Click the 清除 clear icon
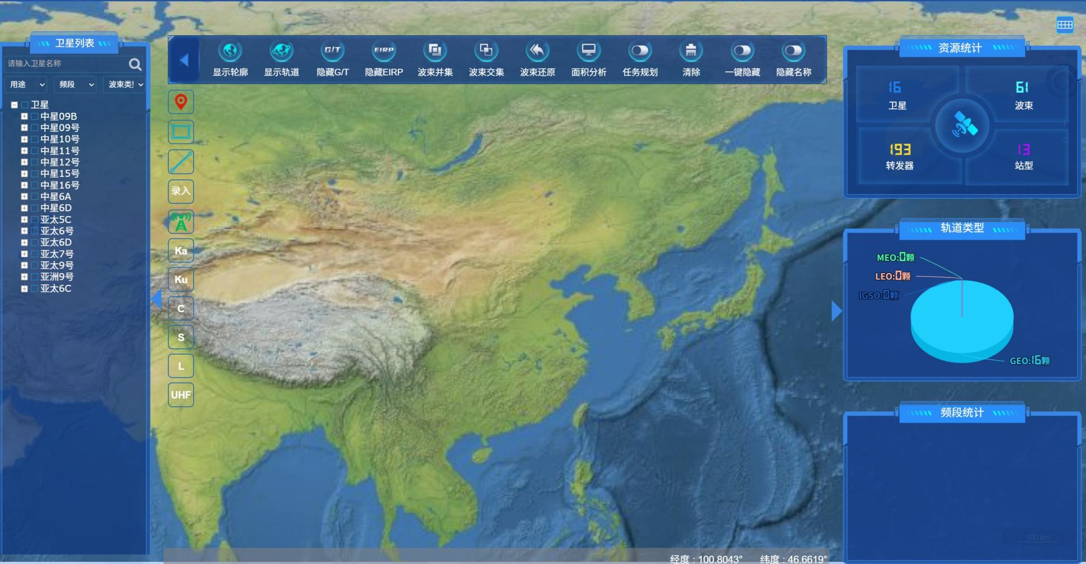The height and width of the screenshot is (564, 1086). click(x=691, y=51)
